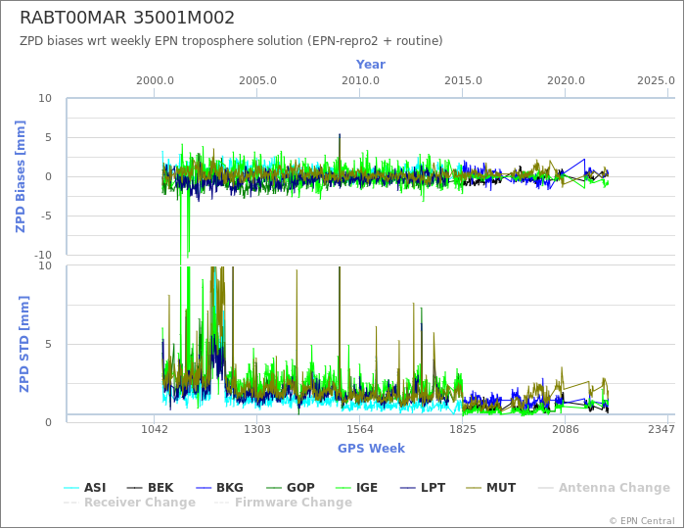Click the 1825 GPS week tick label
The height and width of the screenshot is (529, 685).
click(x=463, y=429)
